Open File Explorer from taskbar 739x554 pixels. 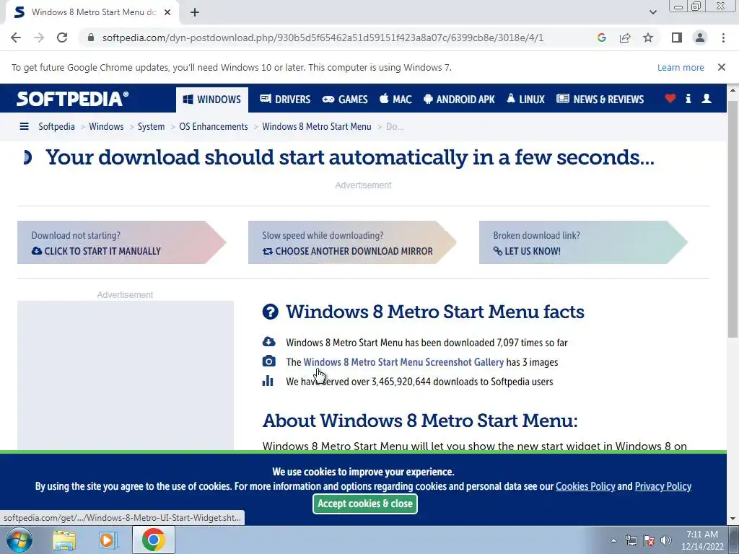[64, 540]
